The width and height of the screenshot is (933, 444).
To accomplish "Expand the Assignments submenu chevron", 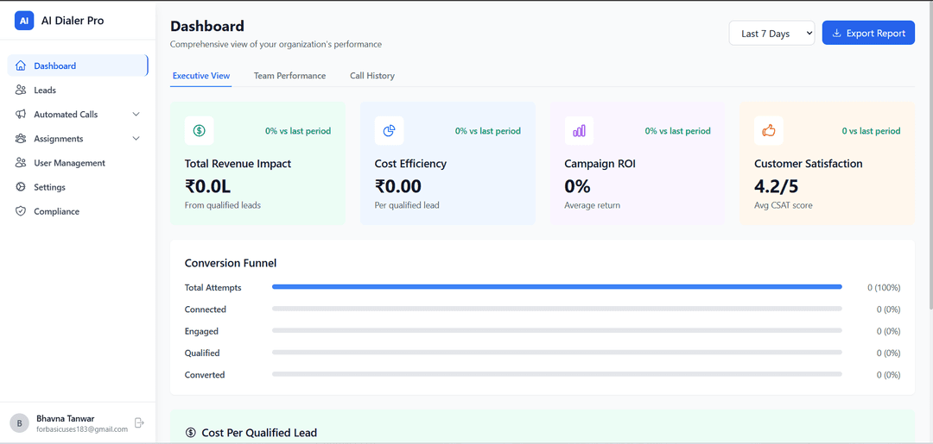I will 136,139.
